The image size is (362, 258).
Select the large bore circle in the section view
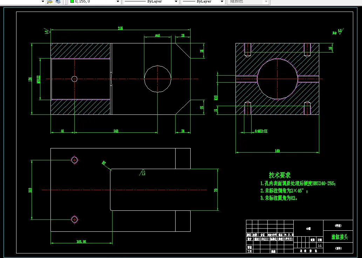click(277, 79)
